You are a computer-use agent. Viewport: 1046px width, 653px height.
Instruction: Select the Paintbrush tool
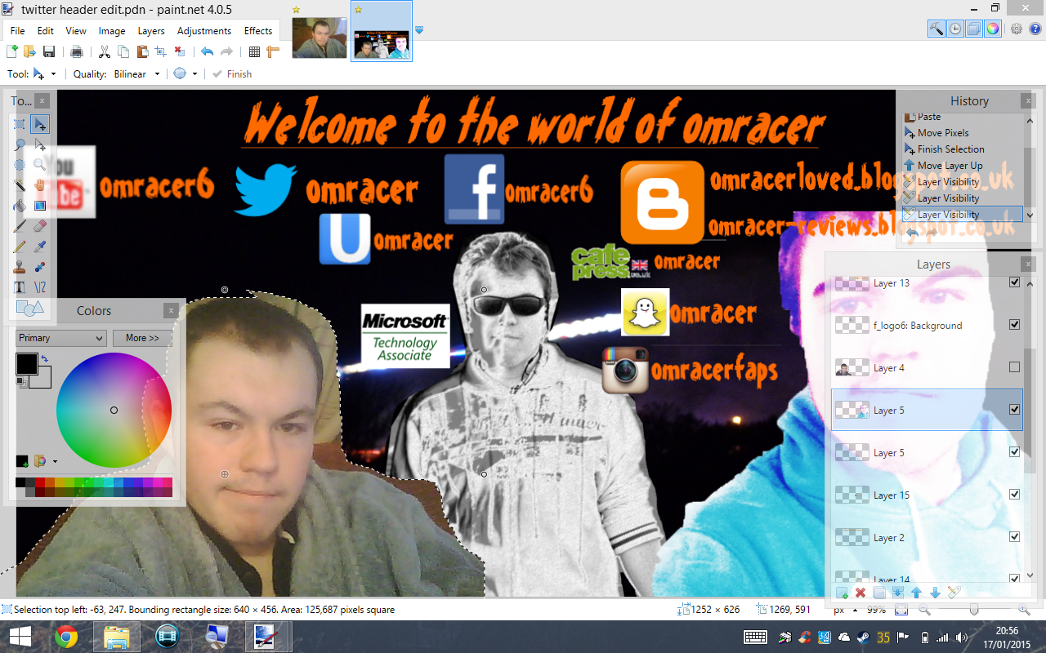pyautogui.click(x=20, y=226)
